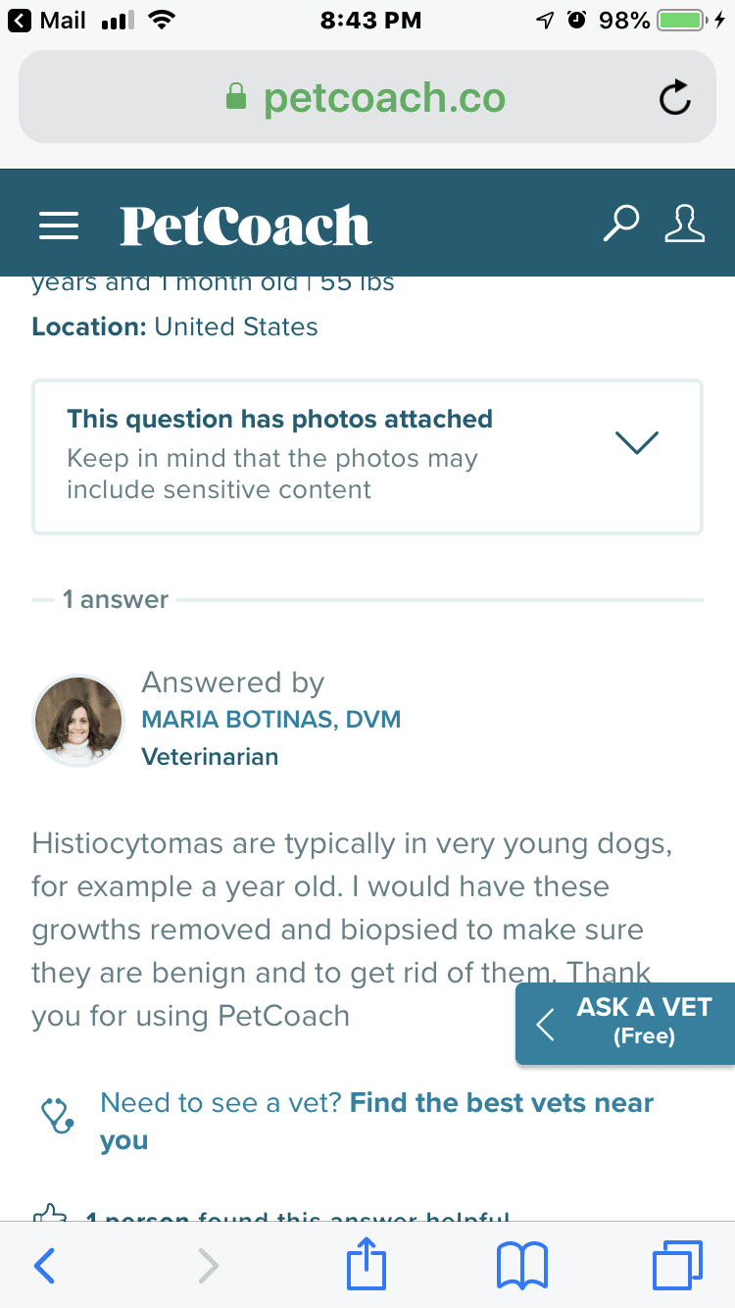Collapse the Ask A Vet panel chevron
The image size is (735, 1308).
(x=545, y=1024)
